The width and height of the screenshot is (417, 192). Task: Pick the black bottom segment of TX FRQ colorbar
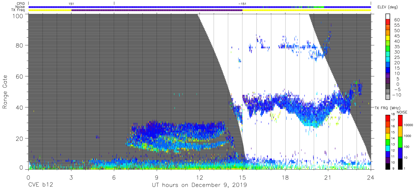click(387, 166)
